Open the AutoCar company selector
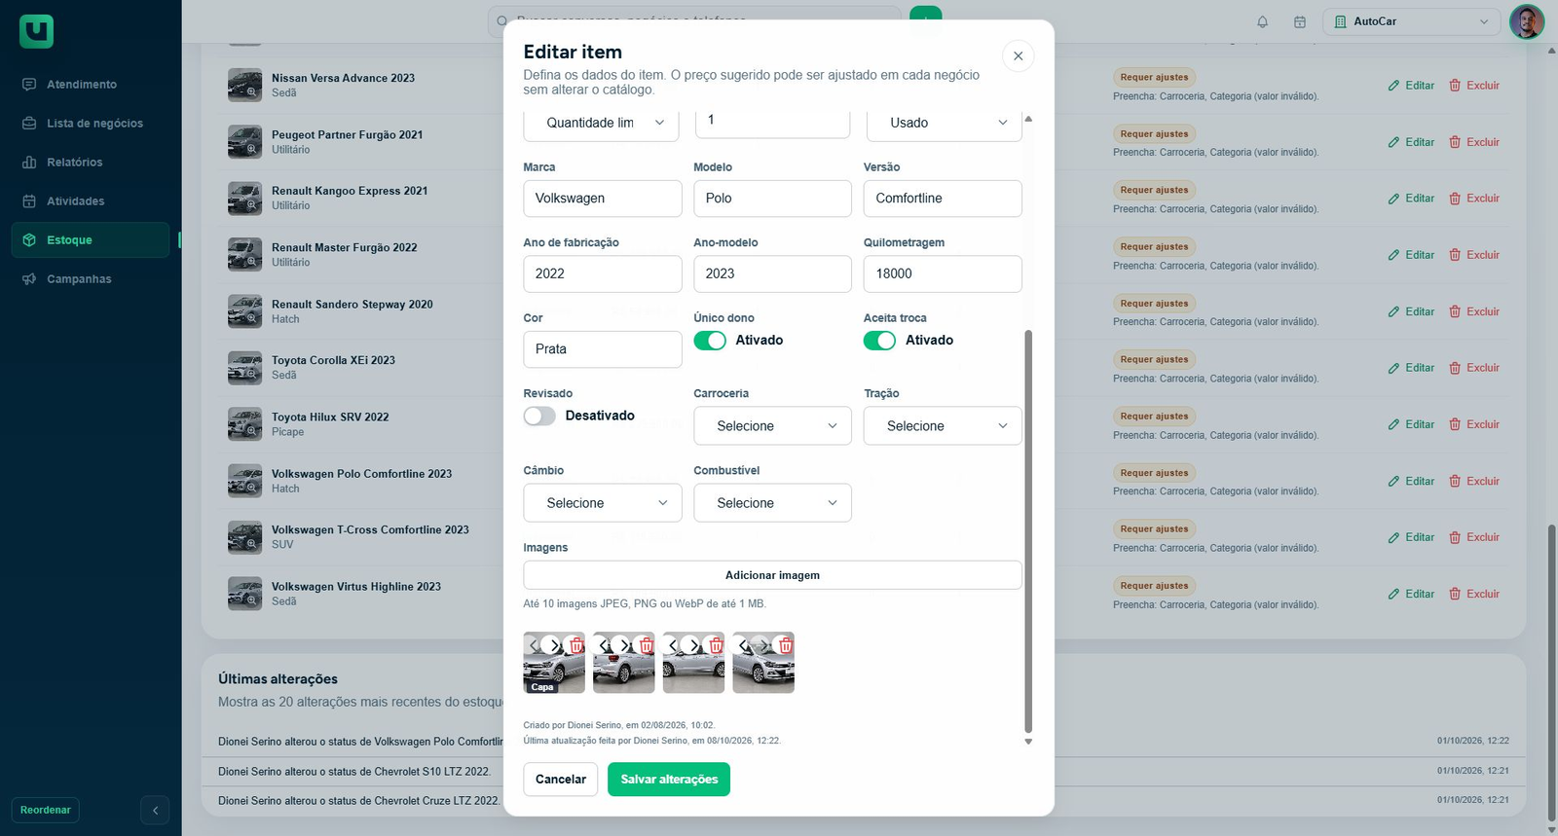1558x836 pixels. tap(1411, 21)
